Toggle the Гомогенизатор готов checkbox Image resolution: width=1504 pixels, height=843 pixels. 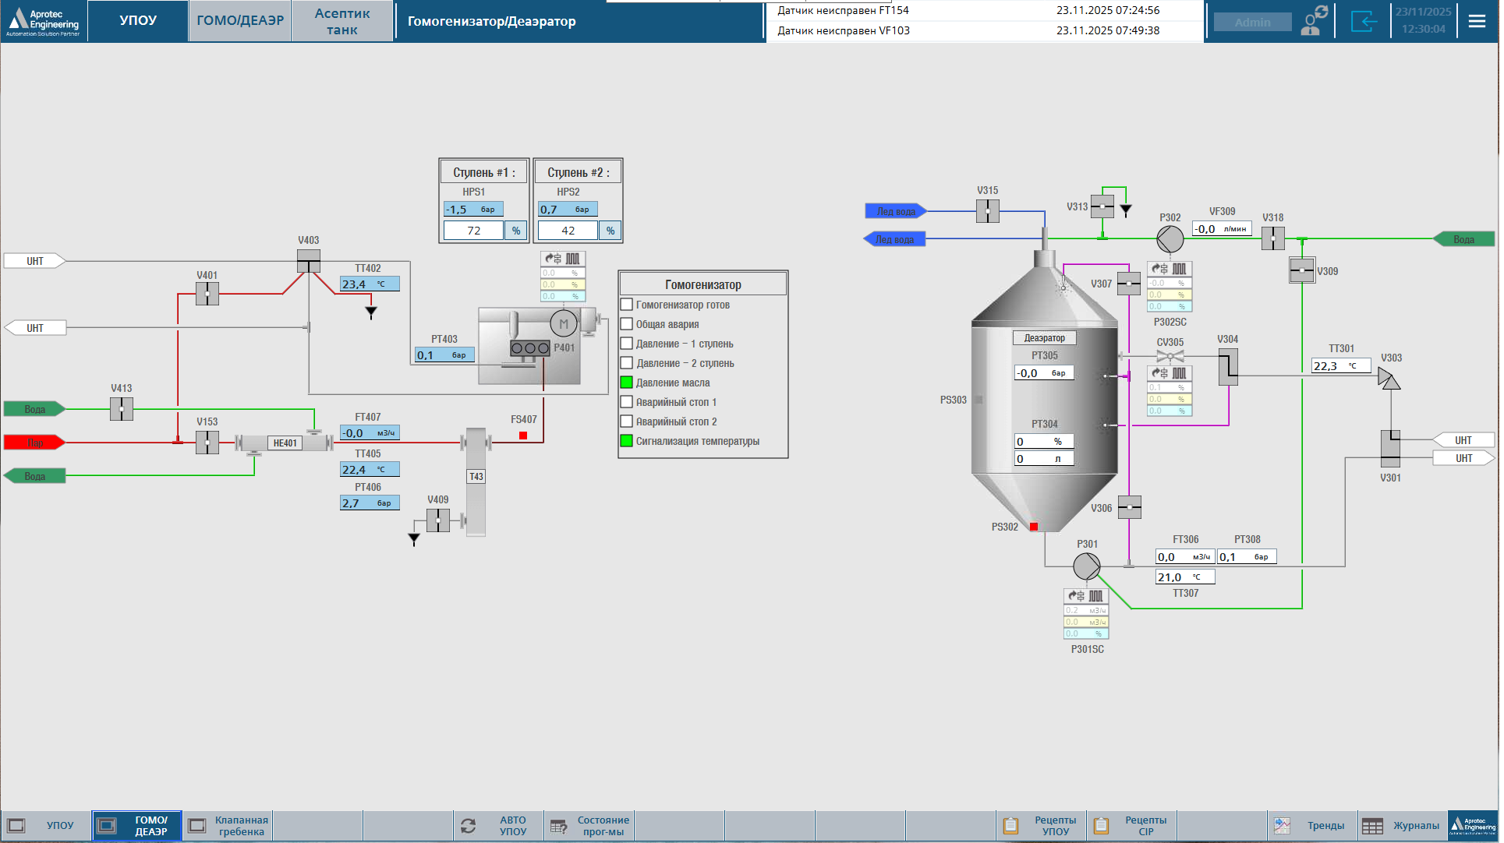pos(626,305)
